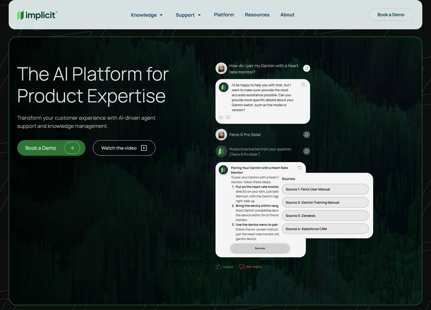This screenshot has width=431, height=310.
Task: Click the text Transform your customer experience
Action: tap(86, 122)
